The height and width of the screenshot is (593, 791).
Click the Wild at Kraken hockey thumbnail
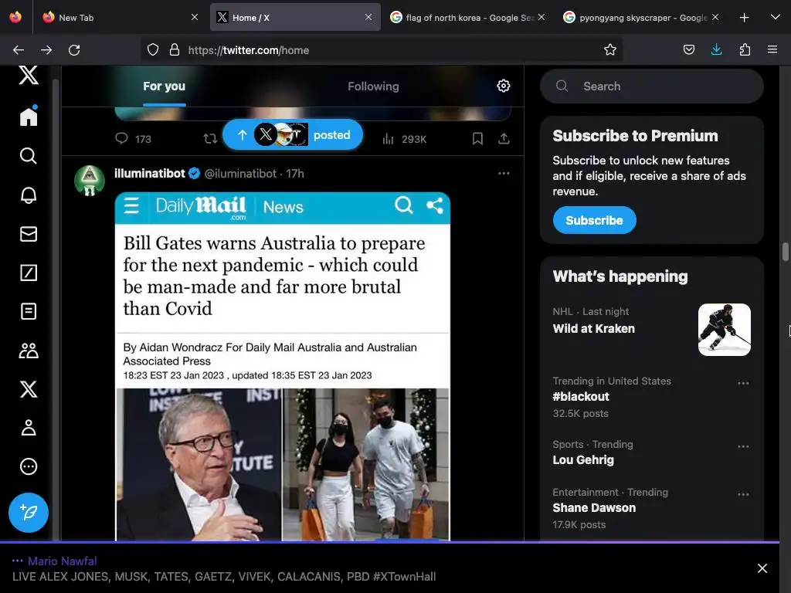[x=724, y=330]
